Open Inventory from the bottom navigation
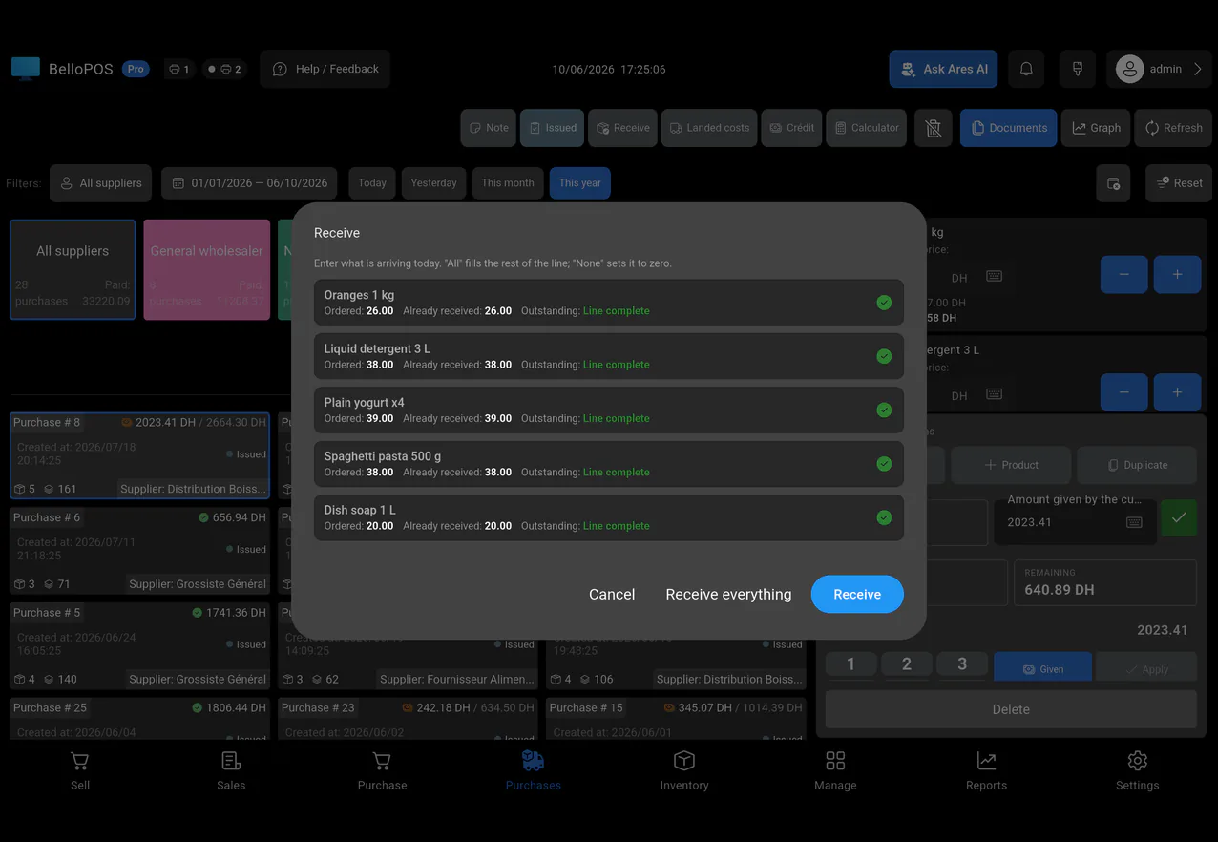The height and width of the screenshot is (842, 1218). click(x=684, y=771)
